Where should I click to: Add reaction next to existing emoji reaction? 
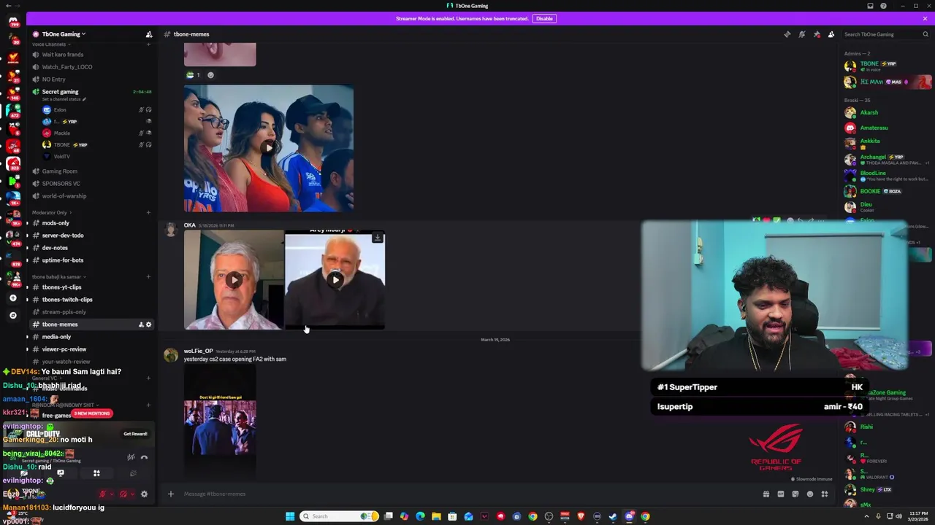[210, 75]
